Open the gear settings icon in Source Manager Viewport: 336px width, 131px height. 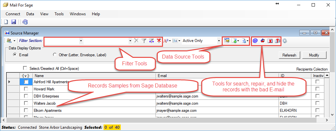[285, 41]
